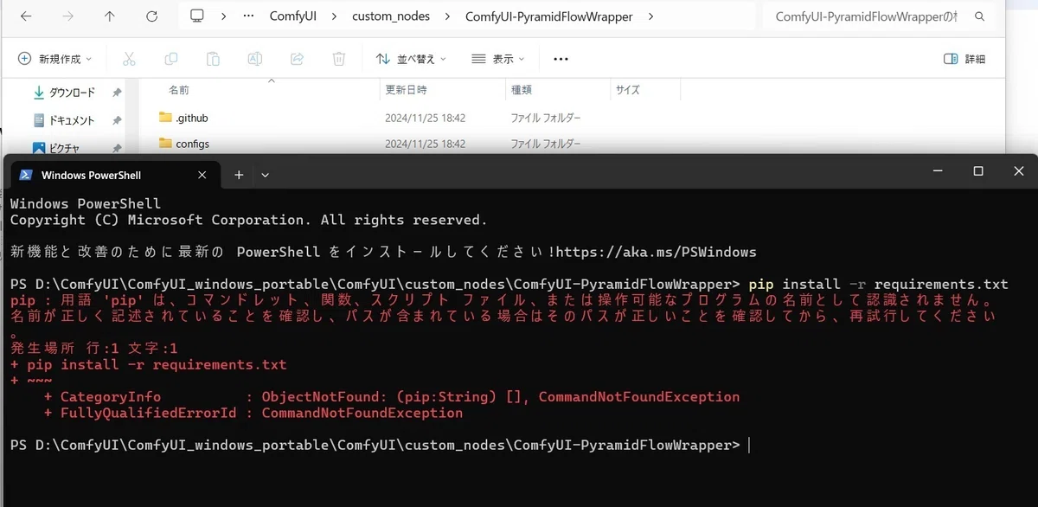
Task: Sort by the 名前 column header
Action: [179, 89]
